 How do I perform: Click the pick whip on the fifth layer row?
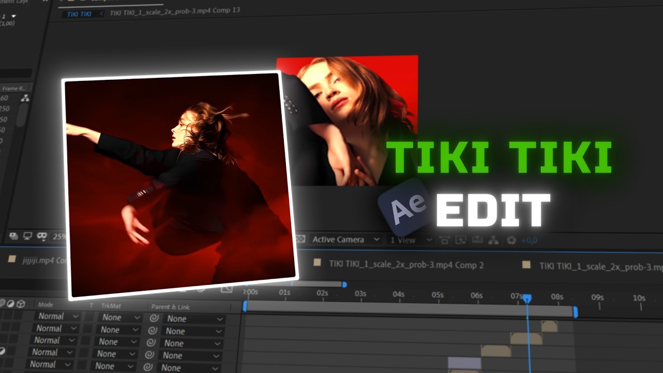[149, 367]
